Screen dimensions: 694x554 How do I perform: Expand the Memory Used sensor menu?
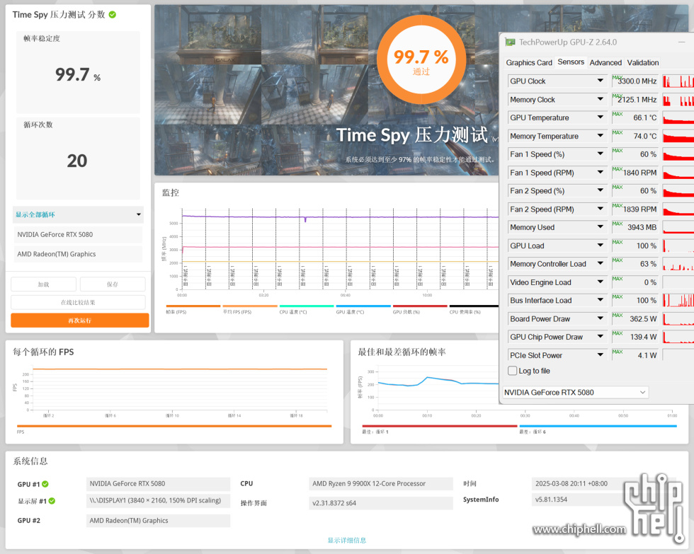(x=601, y=227)
